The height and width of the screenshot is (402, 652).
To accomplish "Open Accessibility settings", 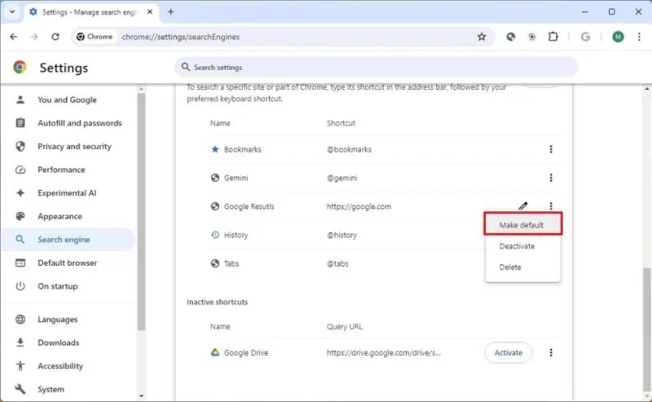I will pos(68,366).
